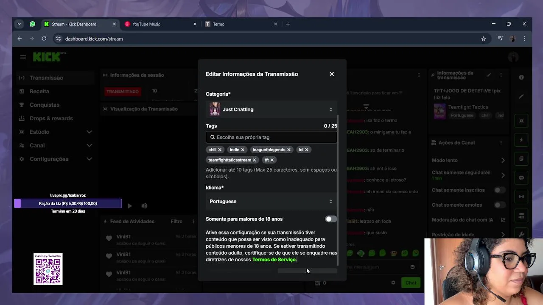Open options menu of Ações do Canal panel
Screen dimensions: 543x305
[x=501, y=143]
